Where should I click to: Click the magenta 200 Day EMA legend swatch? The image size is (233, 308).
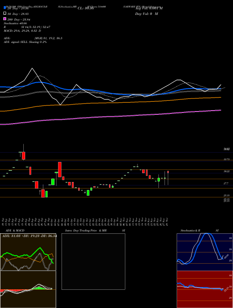(5, 19)
